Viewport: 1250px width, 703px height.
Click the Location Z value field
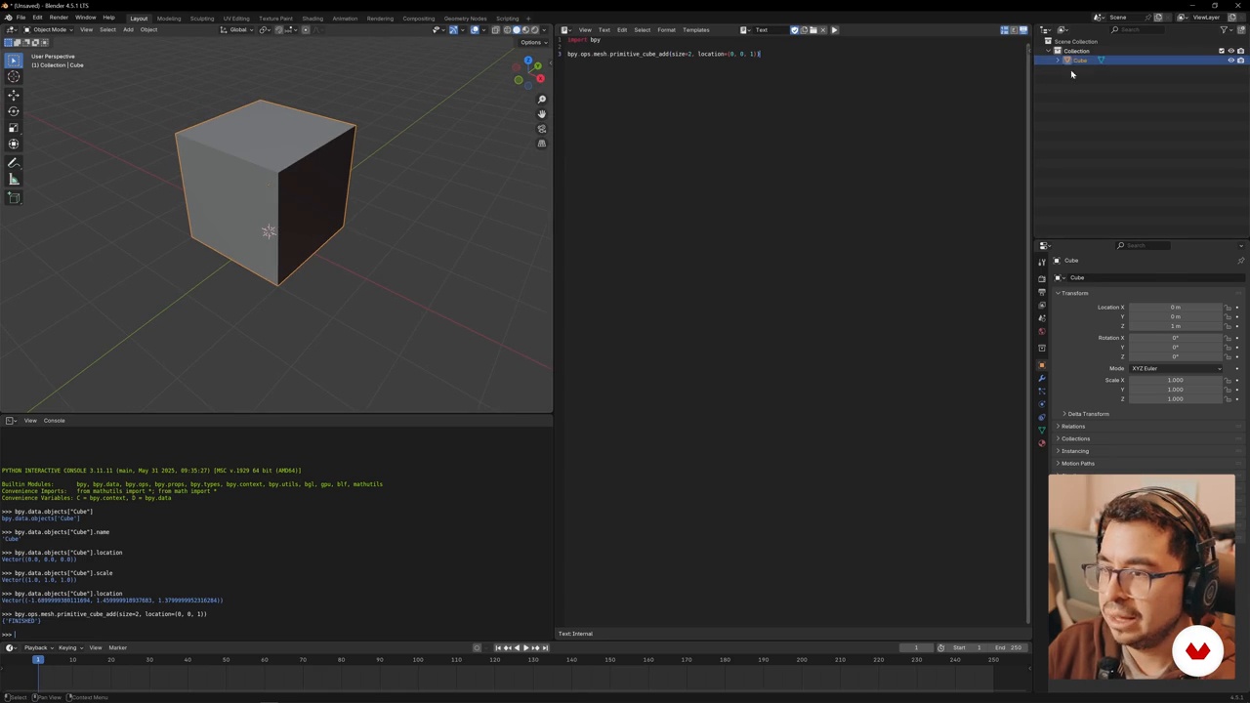click(1176, 326)
